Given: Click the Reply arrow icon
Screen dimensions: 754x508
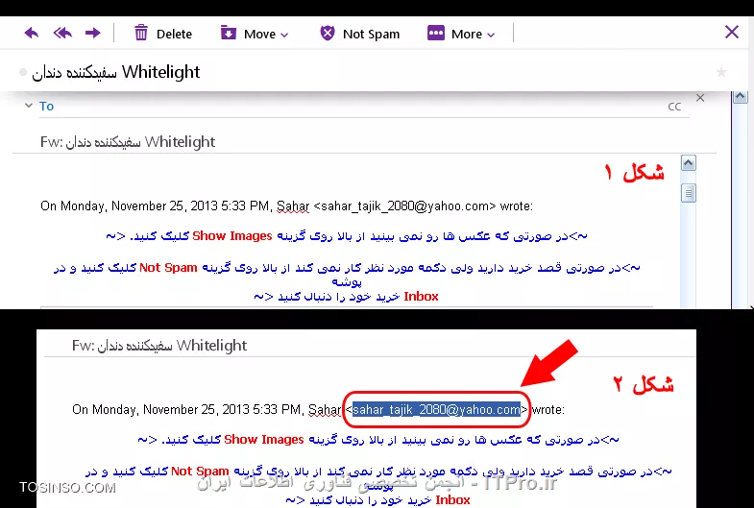Looking at the screenshot, I should click(x=32, y=34).
